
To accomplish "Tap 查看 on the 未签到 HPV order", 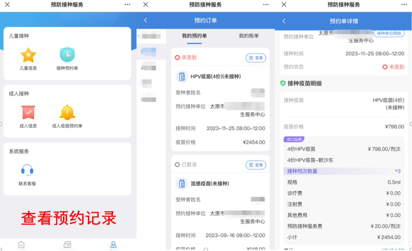I will click(x=256, y=58).
